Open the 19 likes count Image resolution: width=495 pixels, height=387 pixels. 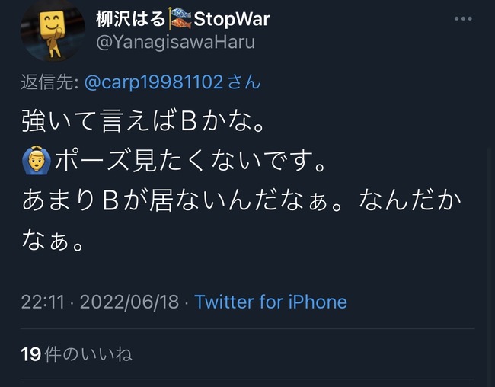click(x=31, y=354)
